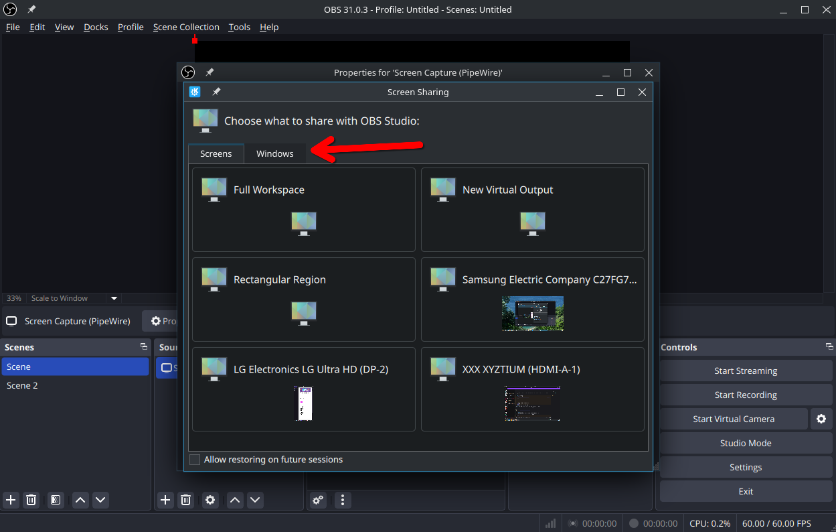836x532 pixels.
Task: Open audio mixer three-dot menu
Action: 343,500
